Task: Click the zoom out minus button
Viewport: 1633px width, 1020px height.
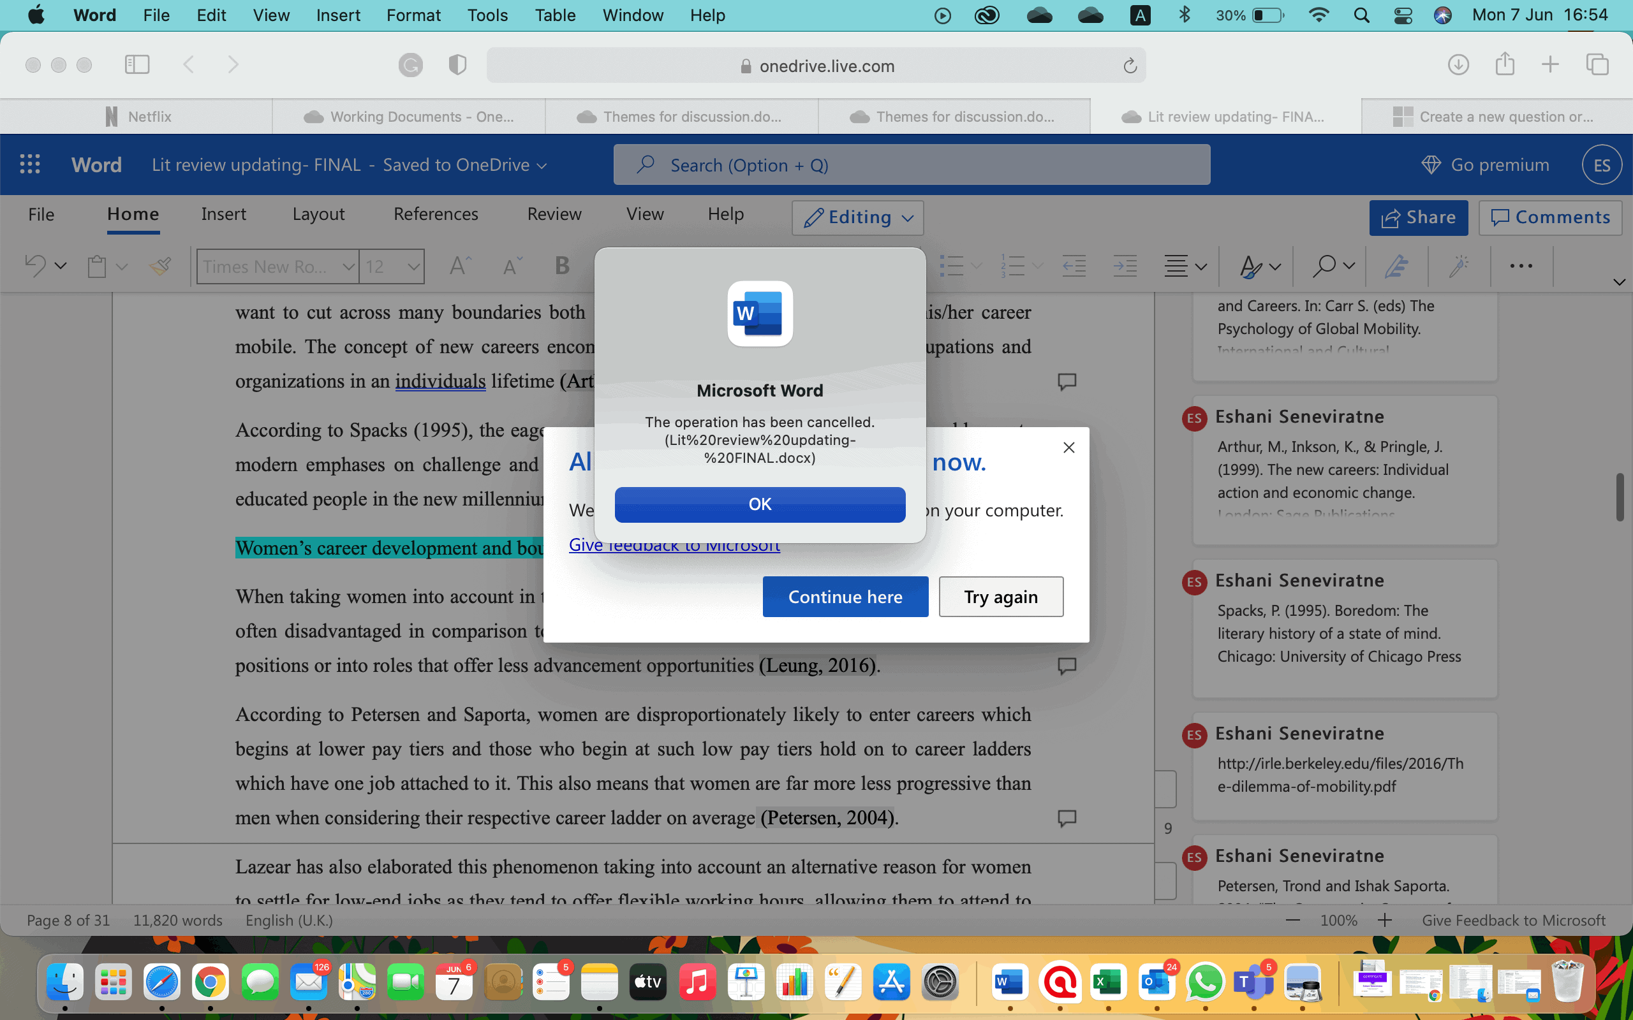Action: coord(1293,920)
